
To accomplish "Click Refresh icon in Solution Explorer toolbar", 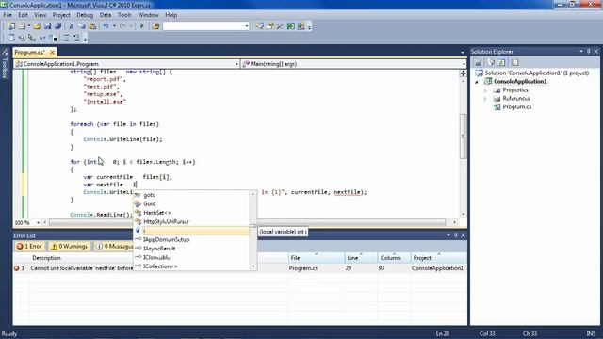I will (x=501, y=62).
